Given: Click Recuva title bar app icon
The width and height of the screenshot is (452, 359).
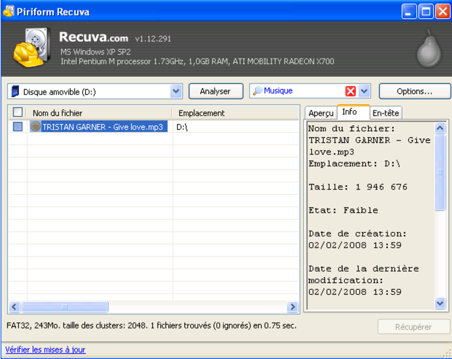Looking at the screenshot, I should coord(8,11).
